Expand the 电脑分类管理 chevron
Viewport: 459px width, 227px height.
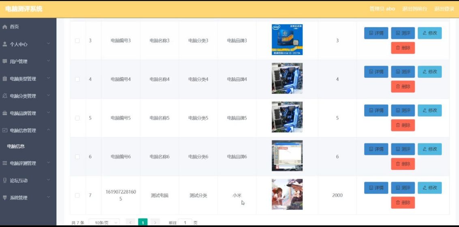click(49, 96)
